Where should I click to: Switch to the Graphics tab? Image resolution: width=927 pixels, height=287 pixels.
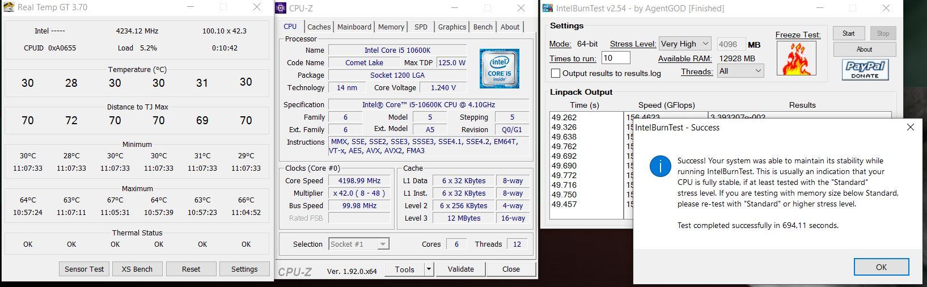coord(452,27)
